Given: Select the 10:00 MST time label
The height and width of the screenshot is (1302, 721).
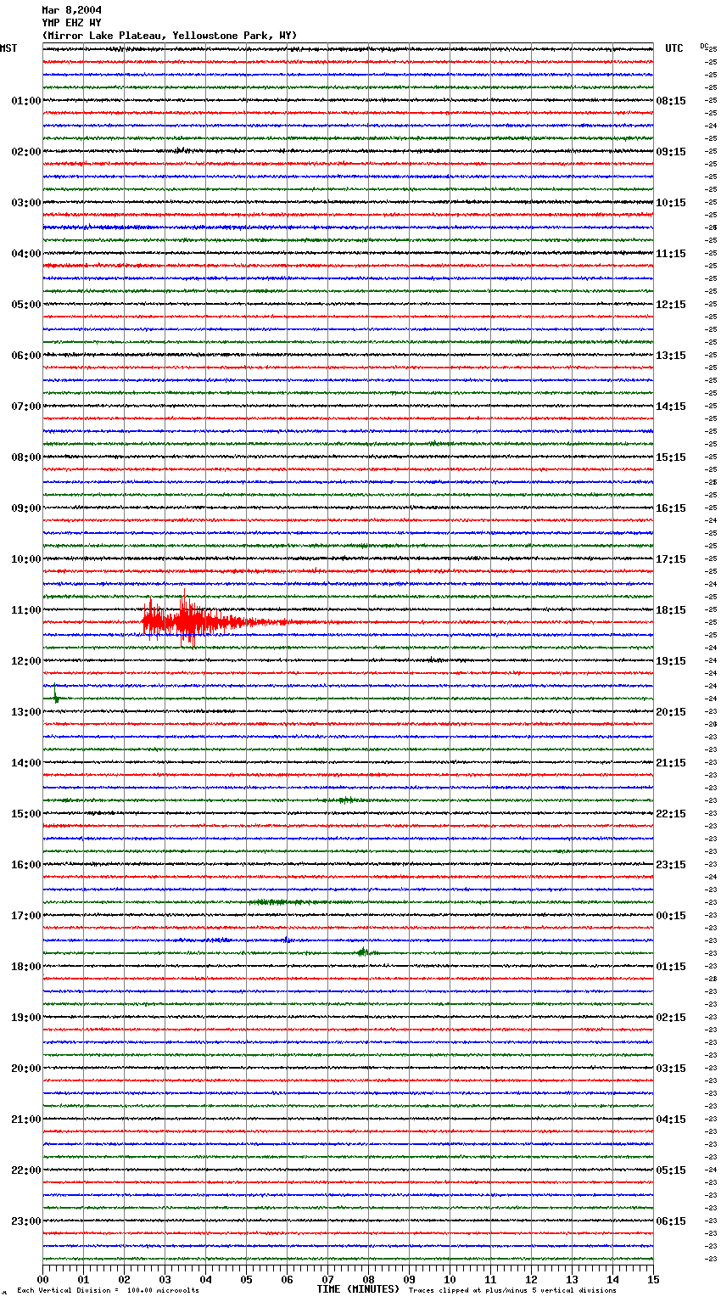Looking at the screenshot, I should pos(26,559).
